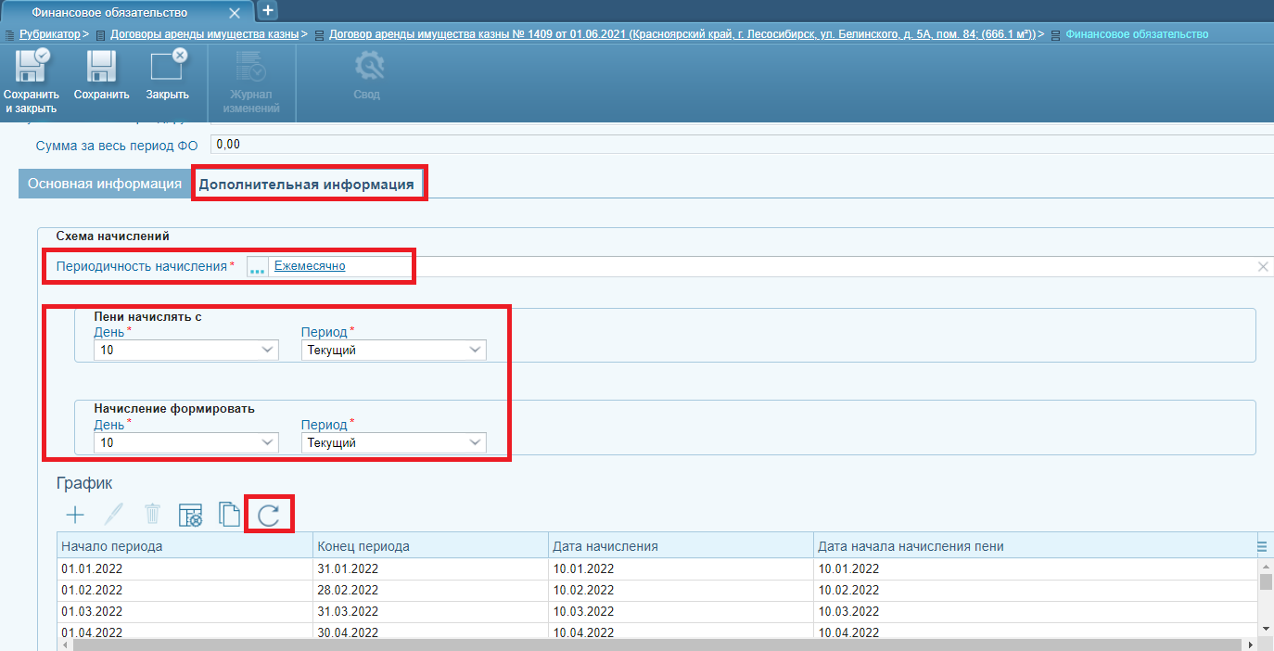Open the Ежемесячно periodicity link

click(x=310, y=266)
